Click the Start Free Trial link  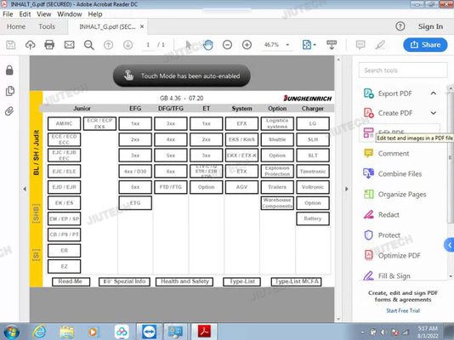pyautogui.click(x=403, y=310)
